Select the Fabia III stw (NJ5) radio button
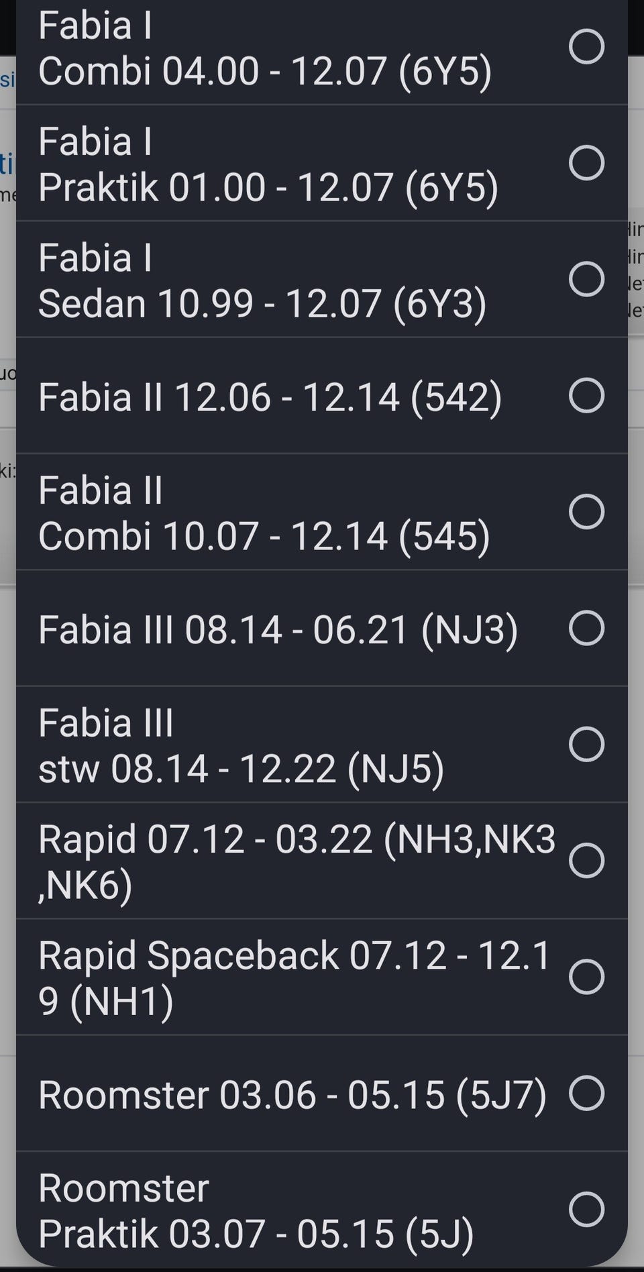Viewport: 644px width, 1272px height. tap(586, 744)
